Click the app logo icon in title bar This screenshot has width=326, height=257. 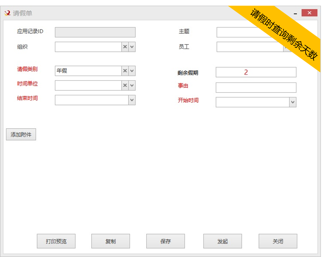pos(7,13)
